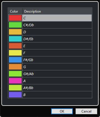Screen dimensions: 100x117
Task: Click the orange swatch for G
Action: (x=15, y=67)
